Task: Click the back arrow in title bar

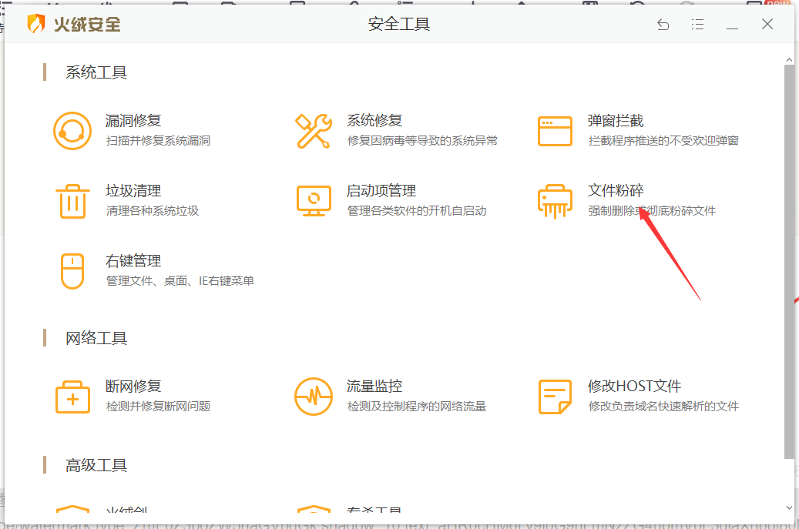Action: (x=663, y=24)
